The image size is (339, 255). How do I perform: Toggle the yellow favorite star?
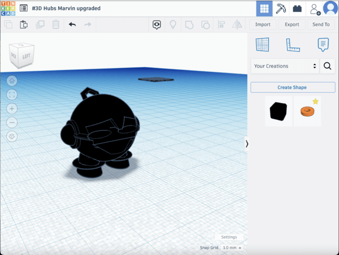(315, 102)
